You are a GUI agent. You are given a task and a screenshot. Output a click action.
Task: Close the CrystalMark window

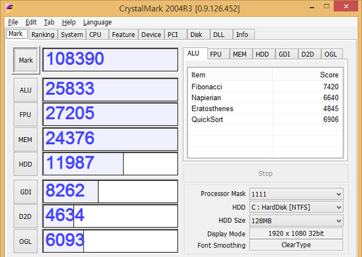coord(346,6)
